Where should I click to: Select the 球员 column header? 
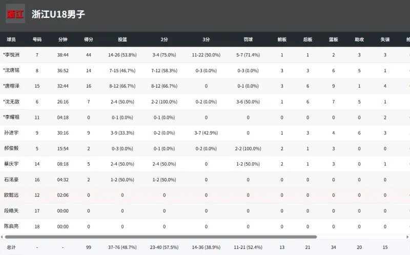11,39
